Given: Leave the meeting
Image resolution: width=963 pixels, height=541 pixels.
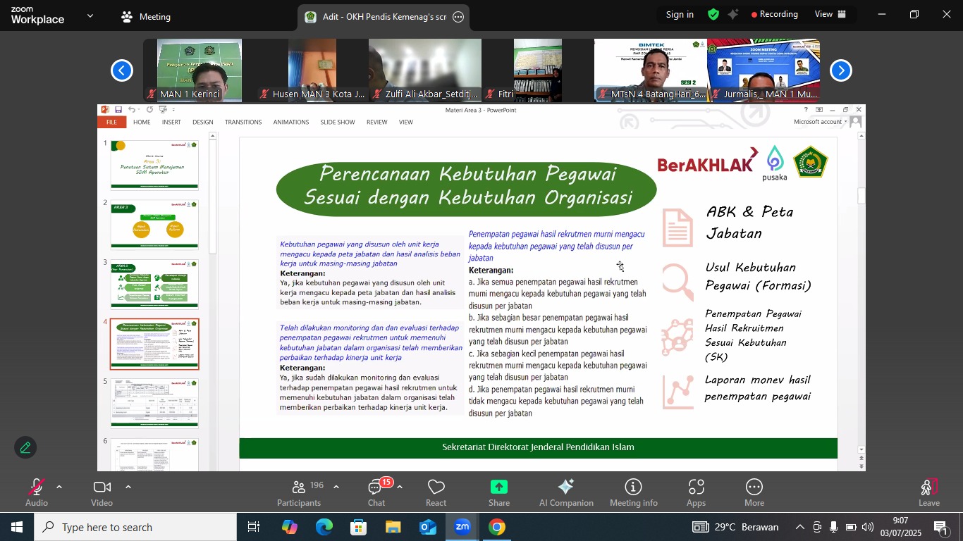Looking at the screenshot, I should pos(928,492).
